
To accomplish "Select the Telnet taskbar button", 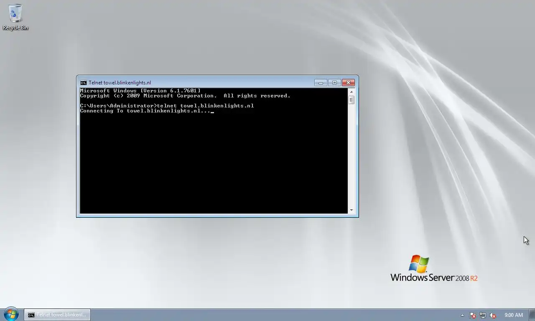I will click(57, 315).
